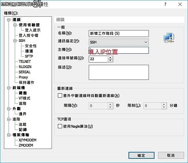This screenshot has height=163, width=188.
Task: Select RLOGIN tree item
Action: (x=25, y=67)
